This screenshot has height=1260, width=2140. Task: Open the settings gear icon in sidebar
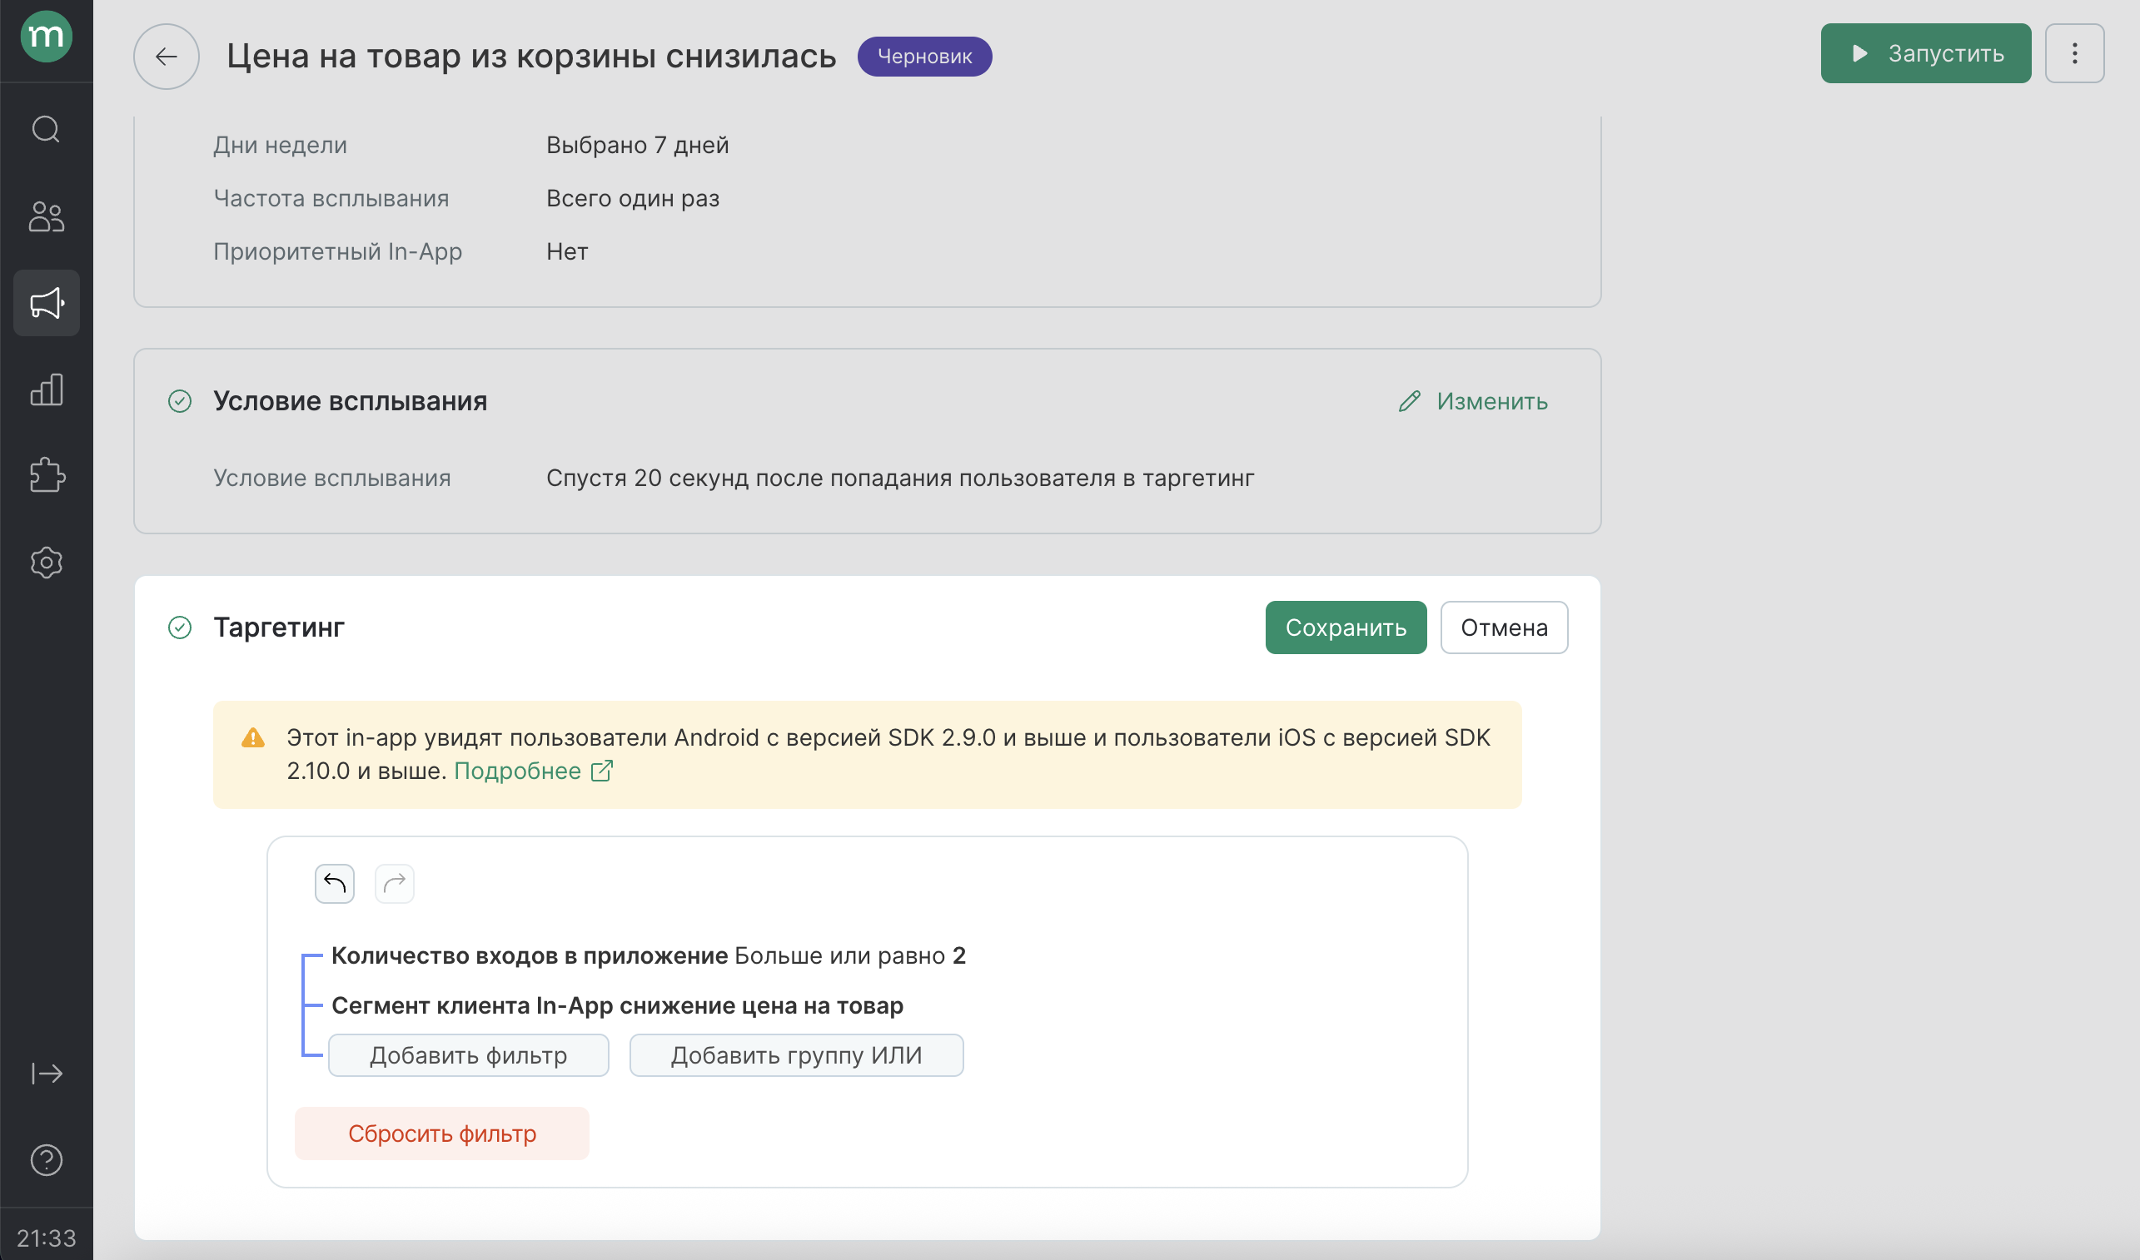tap(46, 562)
